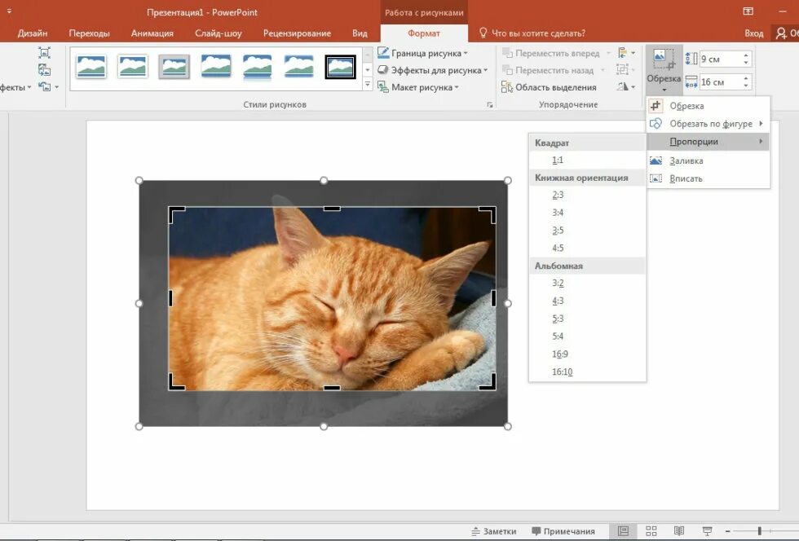Viewport: 799px width, 541px height.
Task: Switch to Normal view in status bar
Action: coord(623,530)
